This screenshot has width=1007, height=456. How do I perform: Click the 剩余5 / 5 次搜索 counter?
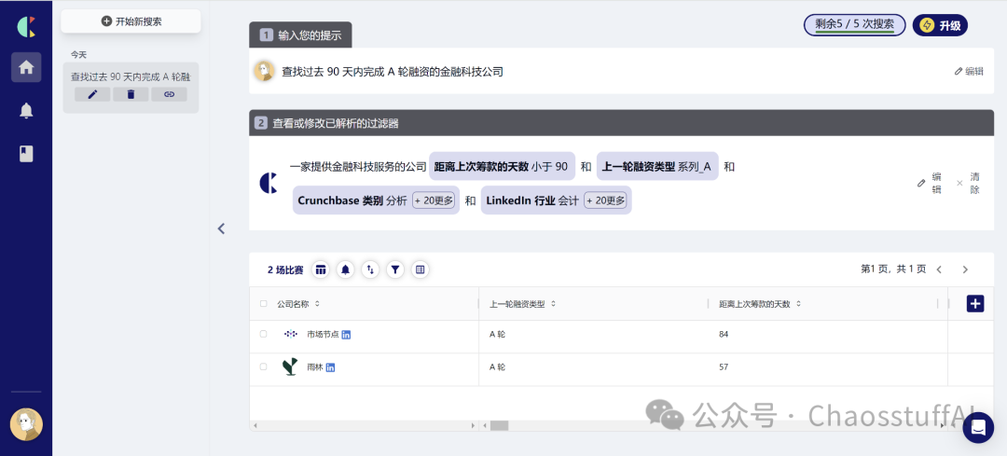click(855, 25)
